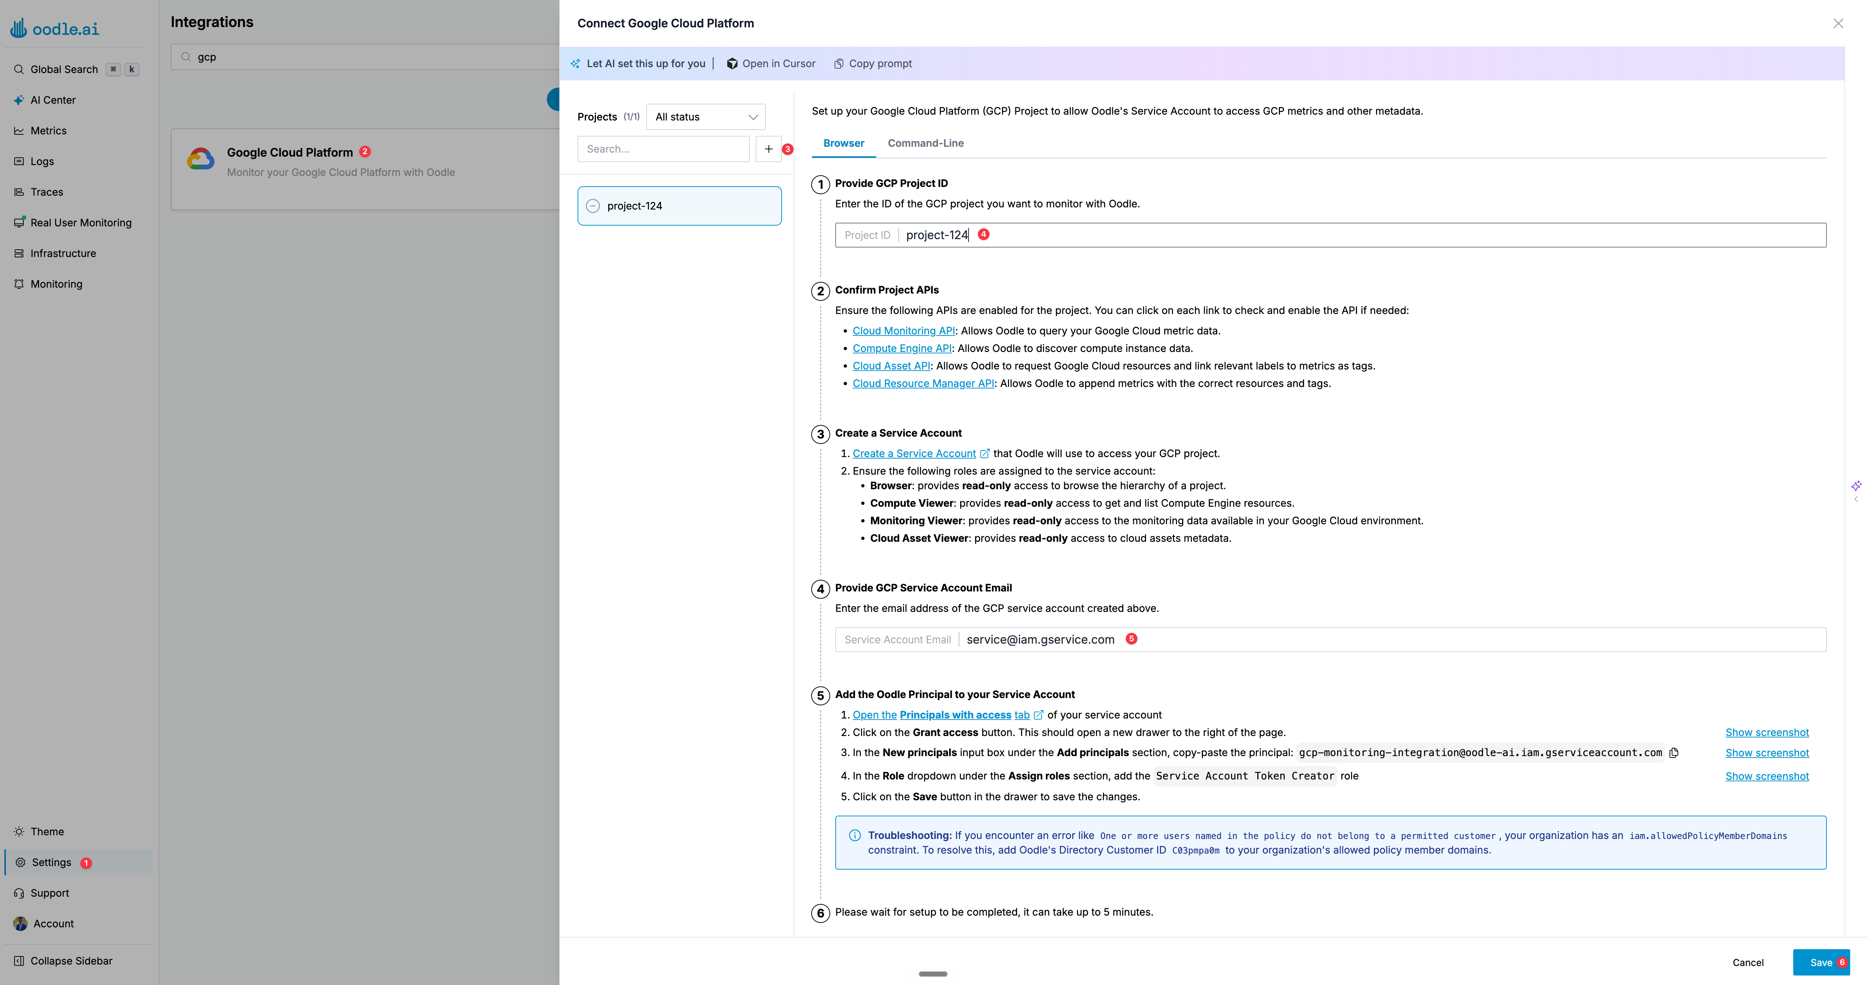Open Account via avatar
1867x985 pixels.
pyautogui.click(x=20, y=923)
